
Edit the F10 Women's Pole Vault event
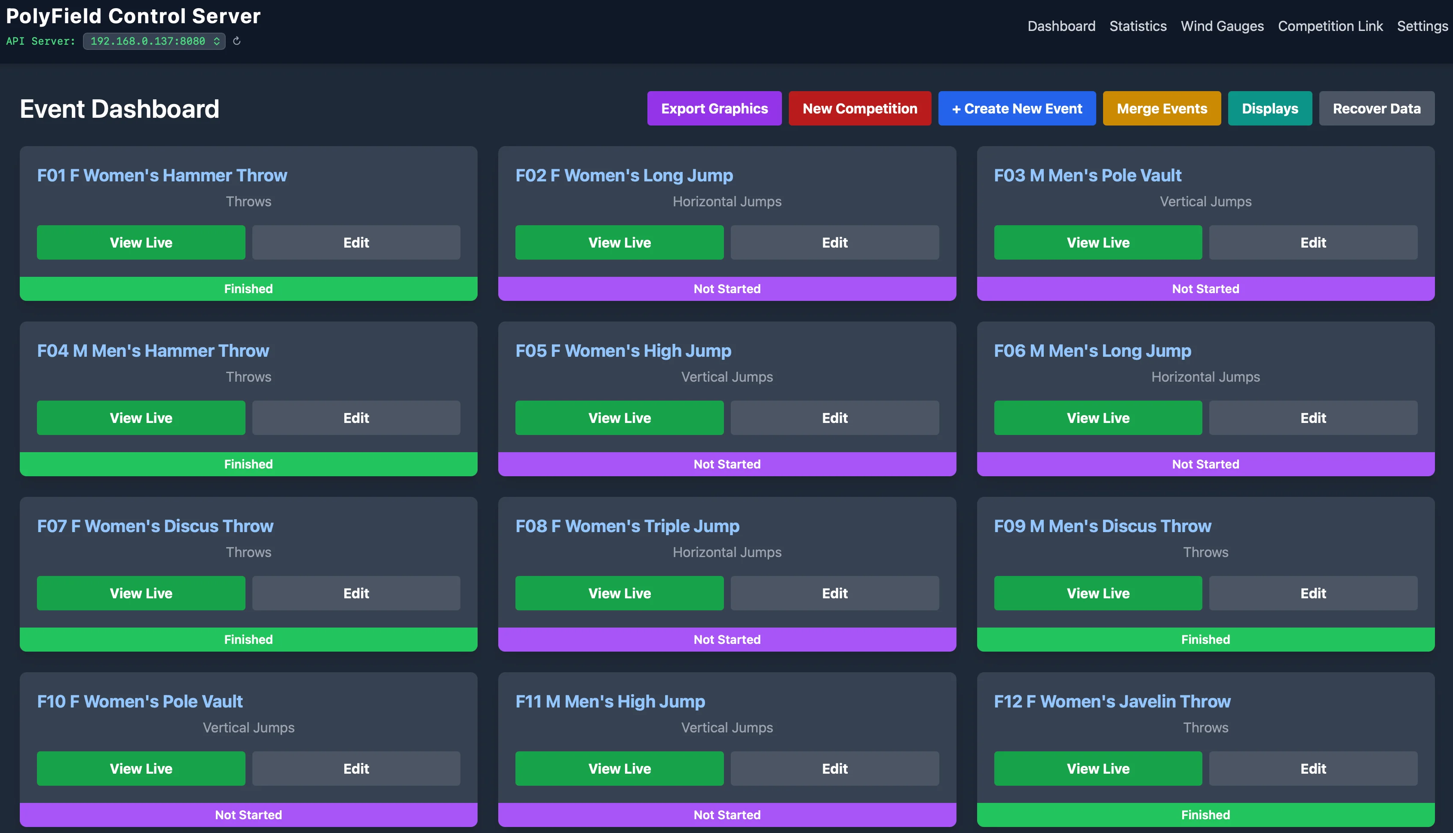coord(356,769)
